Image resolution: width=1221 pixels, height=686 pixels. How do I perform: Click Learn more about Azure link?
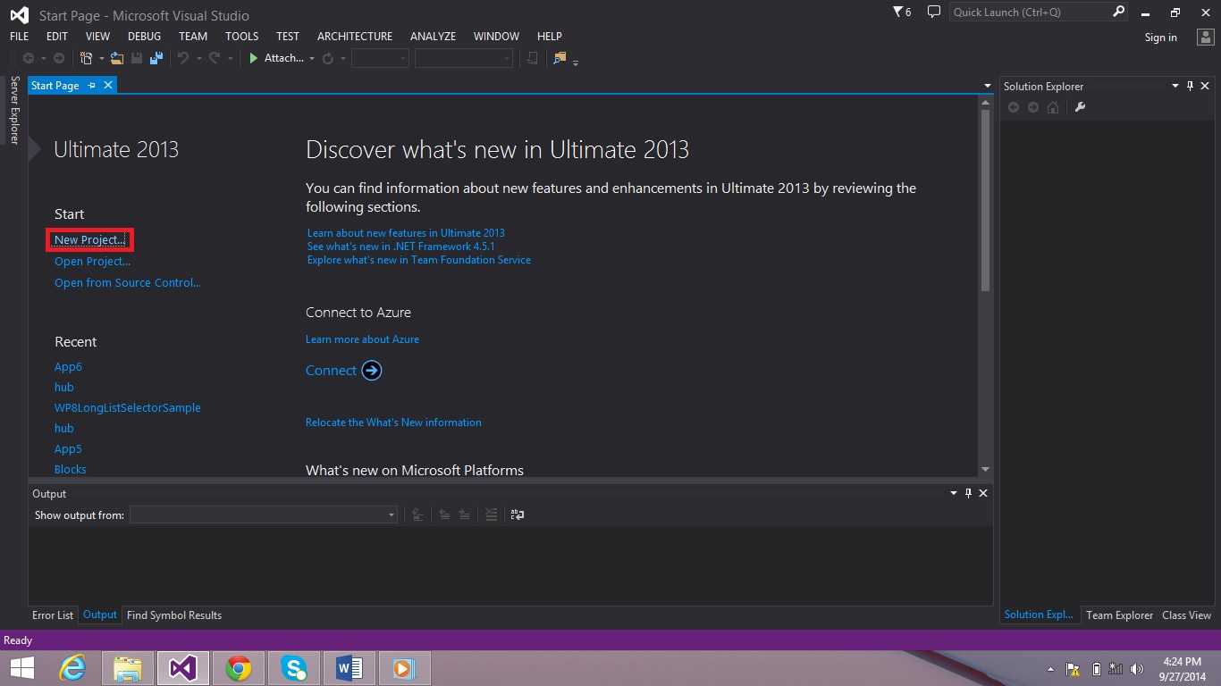point(362,339)
